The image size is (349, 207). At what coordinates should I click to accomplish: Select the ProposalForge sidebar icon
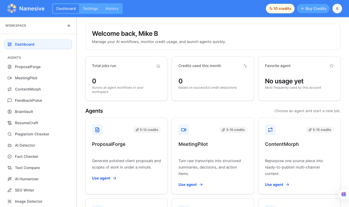point(10,67)
